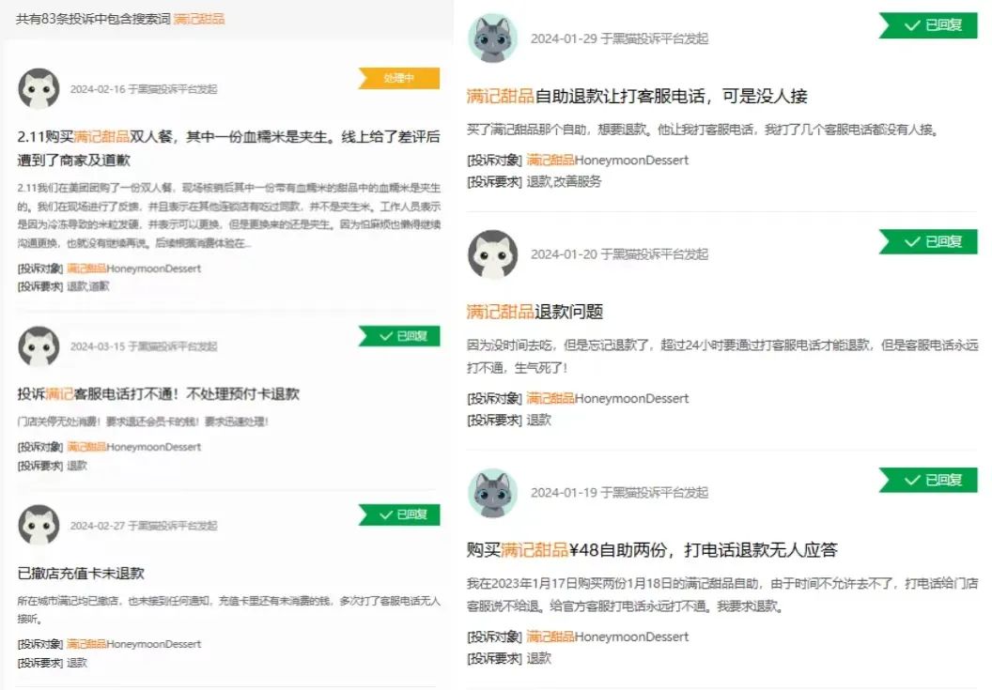Image resolution: width=992 pixels, height=690 pixels.
Task: Click the 已回复 badge on the 2024-02-27 complaint
Action: (399, 514)
